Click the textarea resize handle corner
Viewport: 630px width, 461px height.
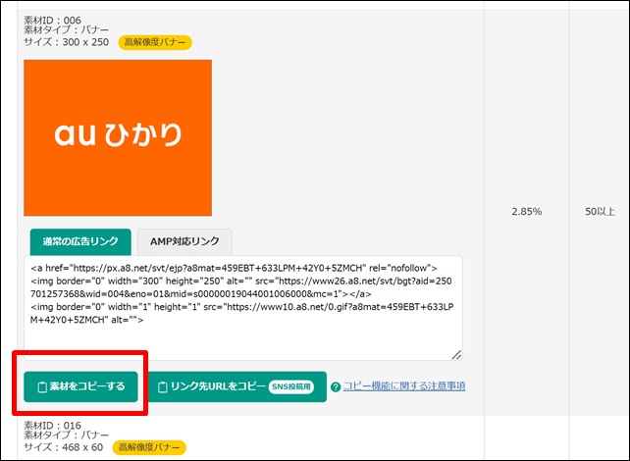[455, 354]
